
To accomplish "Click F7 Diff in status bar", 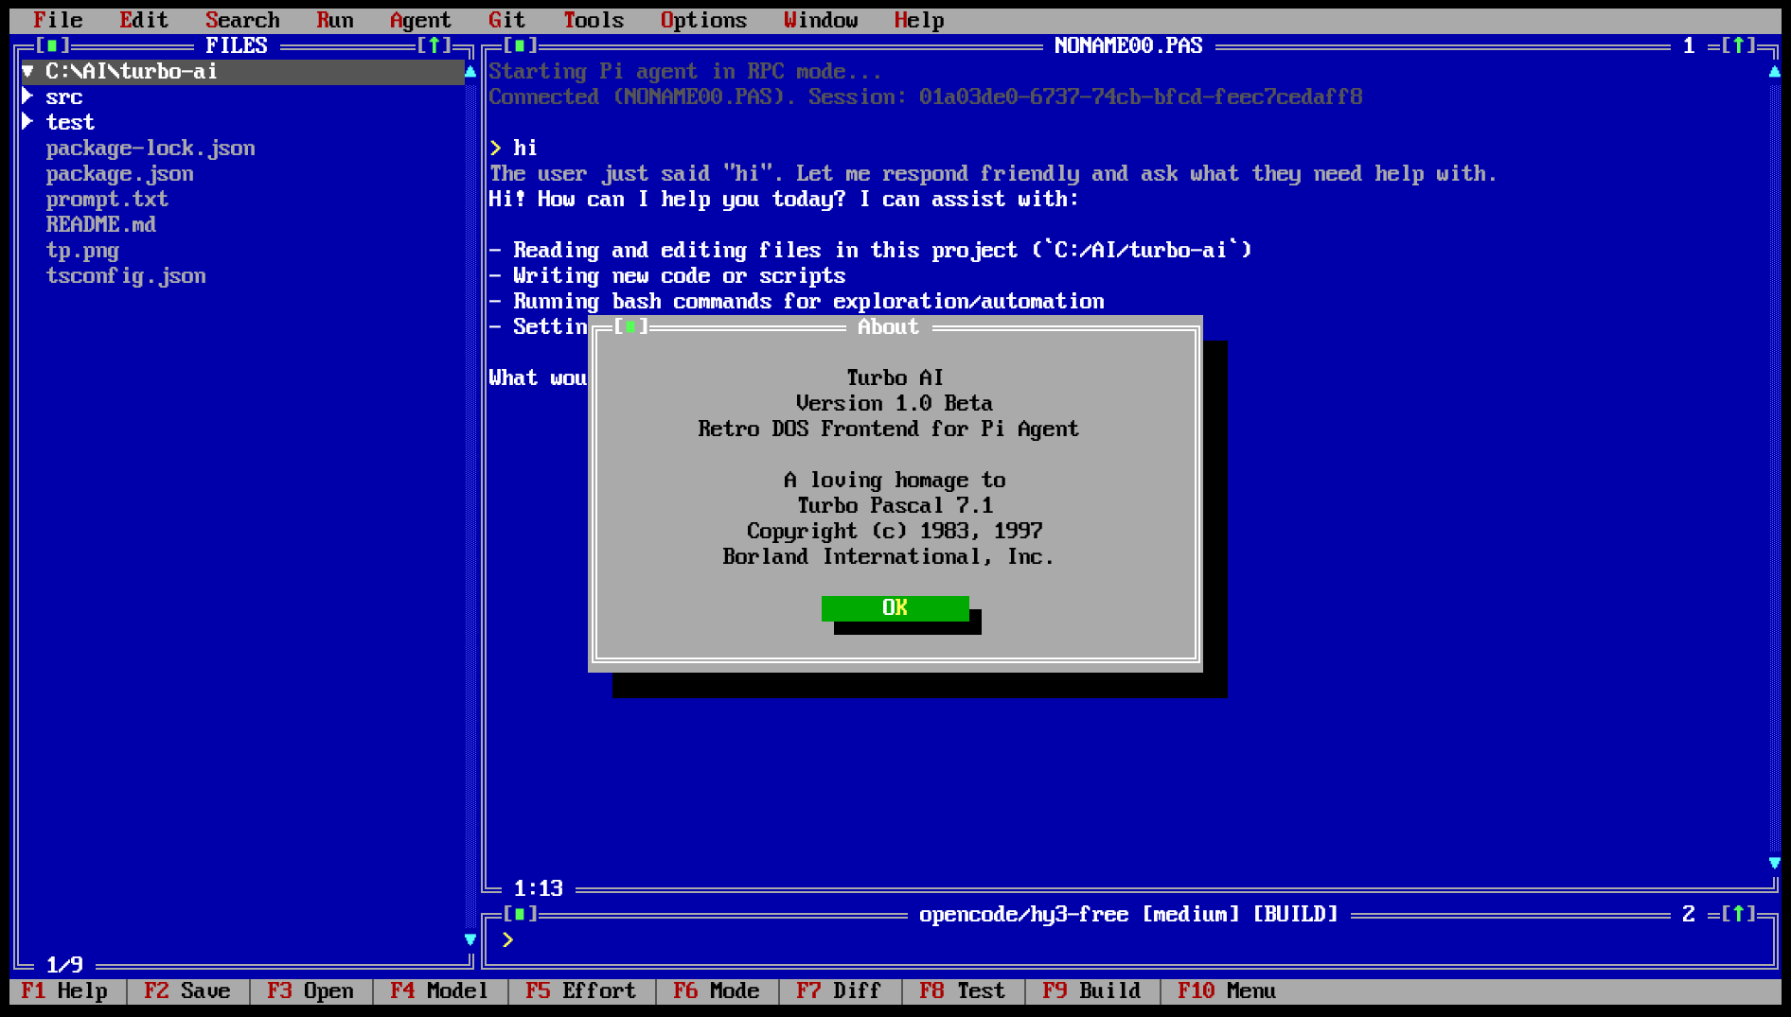I will [839, 991].
